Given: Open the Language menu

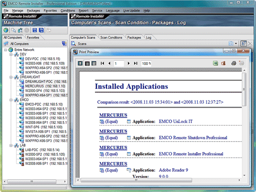Looking at the screenshot, I should pyautogui.click(x=113, y=11).
